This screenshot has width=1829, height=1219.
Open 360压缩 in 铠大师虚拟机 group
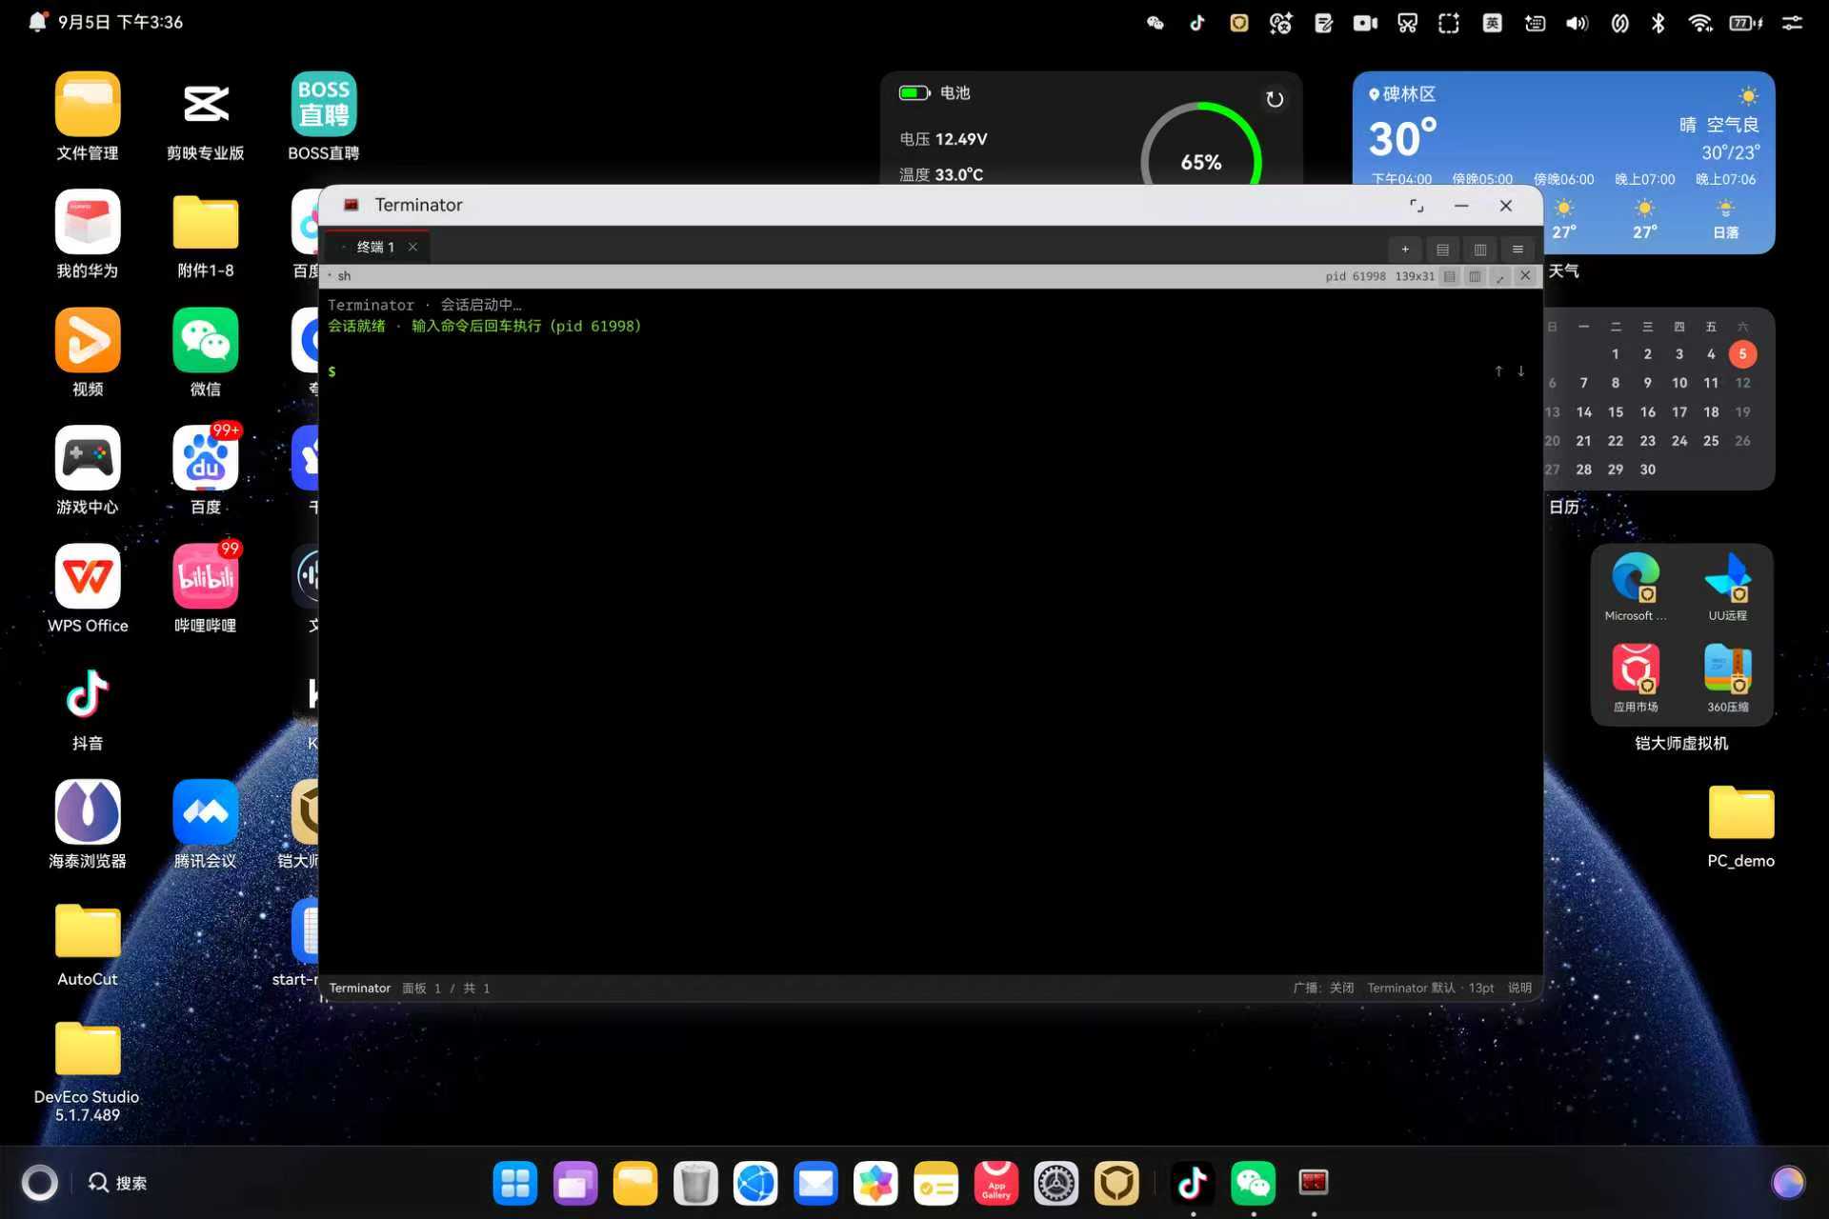(x=1728, y=678)
